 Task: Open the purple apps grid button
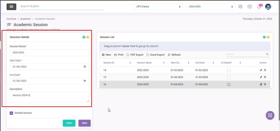pos(270,115)
